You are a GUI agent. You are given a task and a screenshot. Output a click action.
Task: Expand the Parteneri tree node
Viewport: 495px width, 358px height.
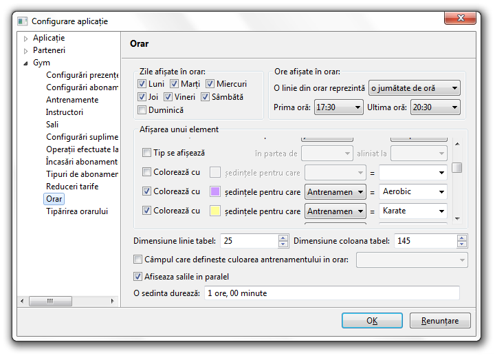(x=26, y=51)
